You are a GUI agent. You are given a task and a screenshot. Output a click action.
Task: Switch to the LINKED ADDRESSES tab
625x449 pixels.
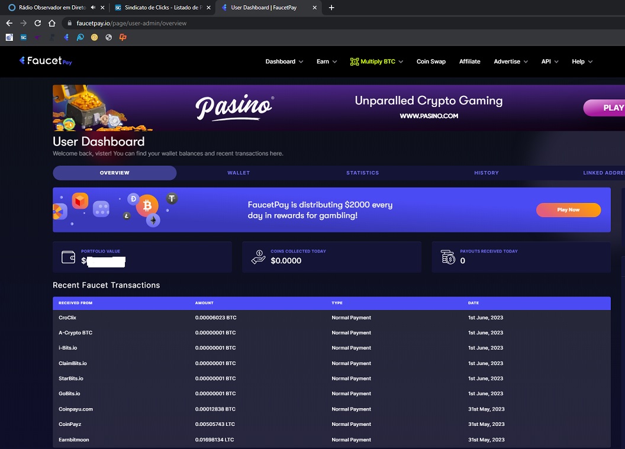604,173
